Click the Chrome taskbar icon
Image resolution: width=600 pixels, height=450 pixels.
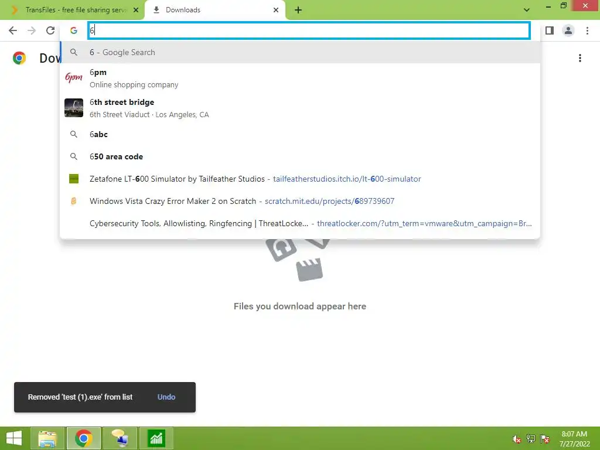tap(83, 438)
